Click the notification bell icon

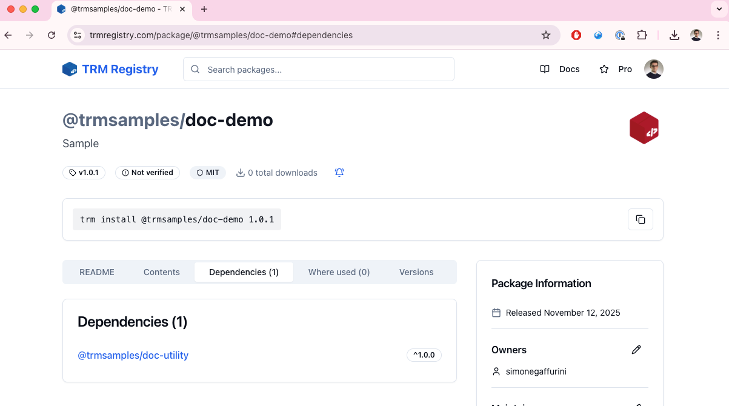339,173
